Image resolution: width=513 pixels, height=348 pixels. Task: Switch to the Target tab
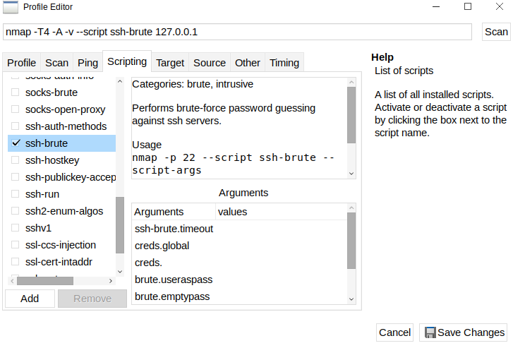tap(170, 62)
